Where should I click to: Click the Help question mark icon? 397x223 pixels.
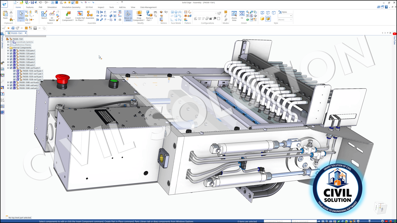(x=386, y=7)
